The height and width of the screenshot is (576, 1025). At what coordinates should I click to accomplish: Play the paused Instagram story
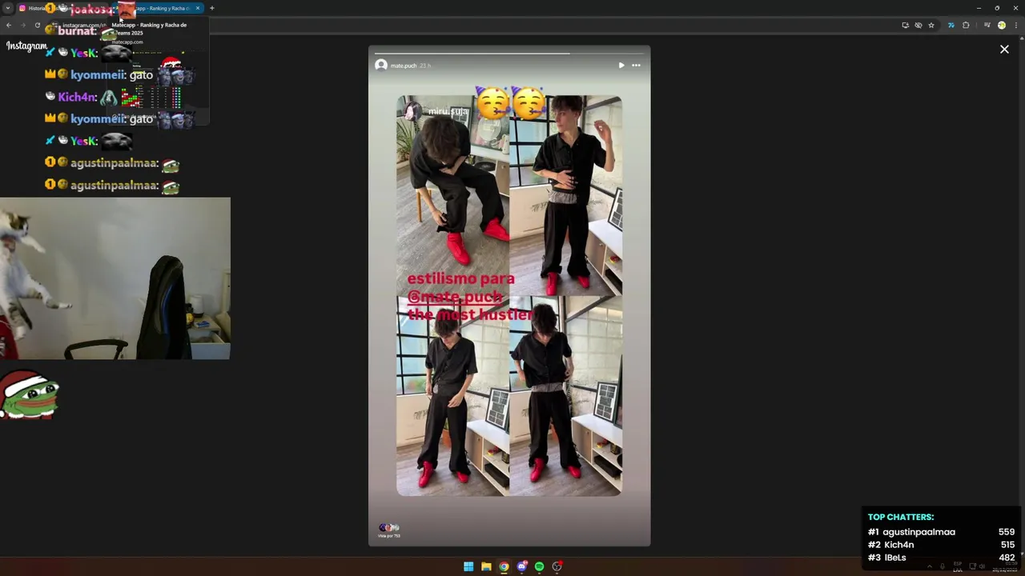point(621,66)
